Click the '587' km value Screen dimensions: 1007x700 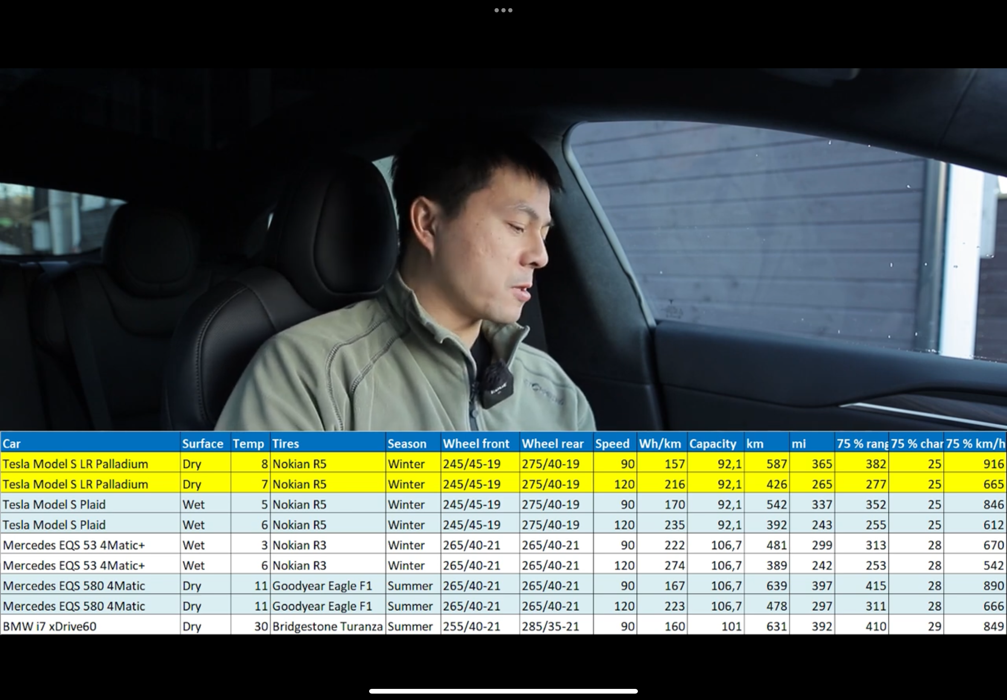point(767,463)
